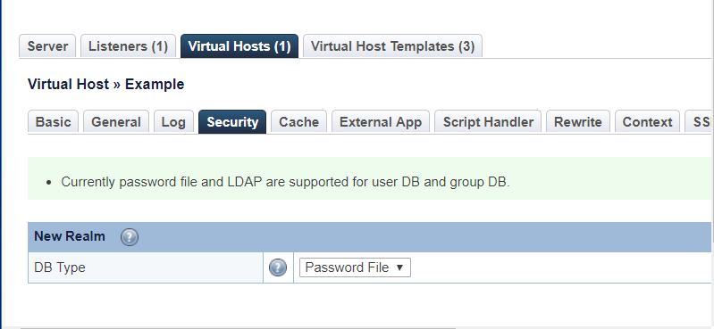Switch to the Server tab
714x329 pixels.
(x=47, y=45)
